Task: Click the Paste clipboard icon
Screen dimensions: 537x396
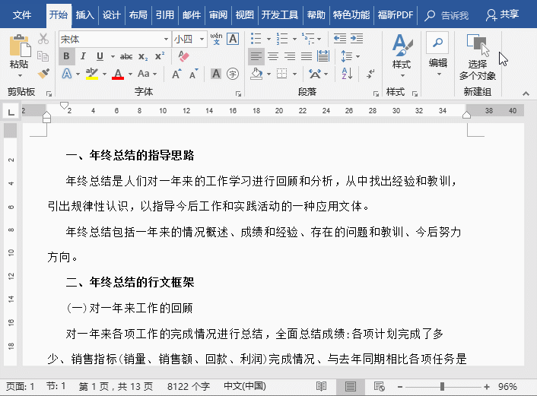Action: [19, 46]
